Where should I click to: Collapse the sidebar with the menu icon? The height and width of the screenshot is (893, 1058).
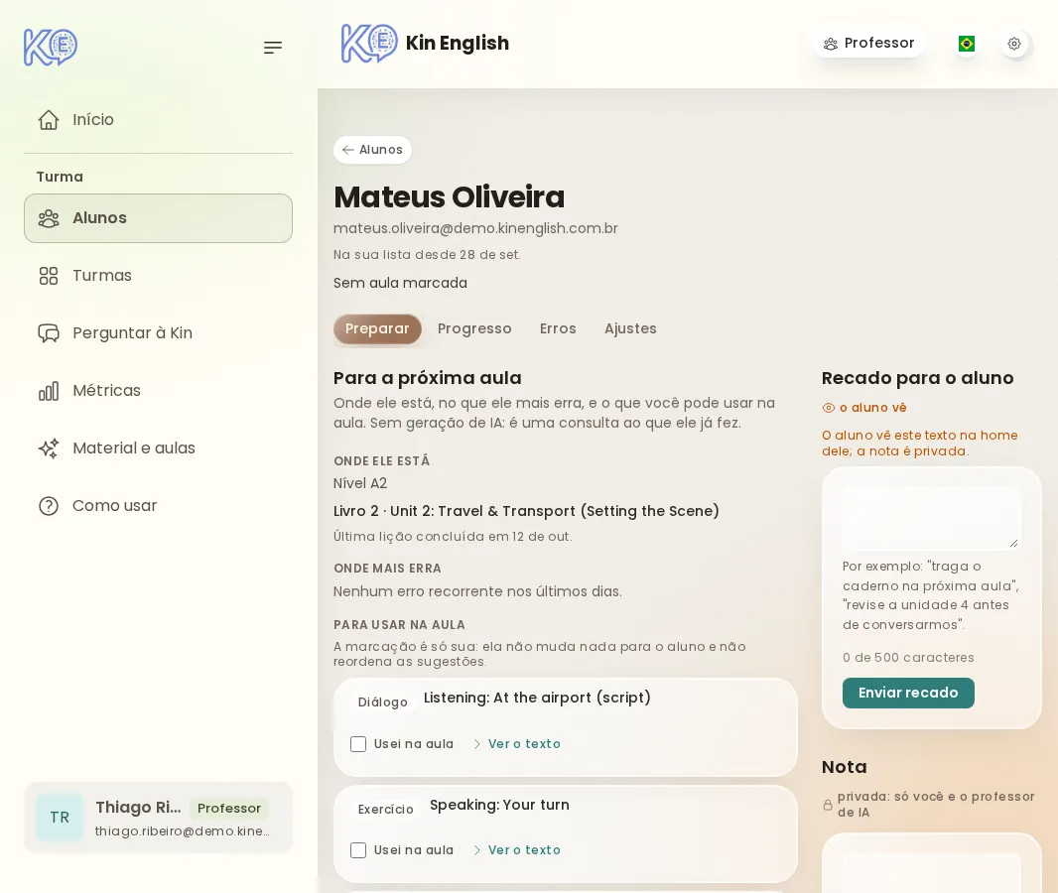[273, 48]
